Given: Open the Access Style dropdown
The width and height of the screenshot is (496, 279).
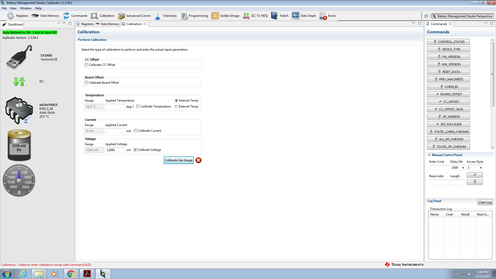Looking at the screenshot, I should (x=481, y=168).
